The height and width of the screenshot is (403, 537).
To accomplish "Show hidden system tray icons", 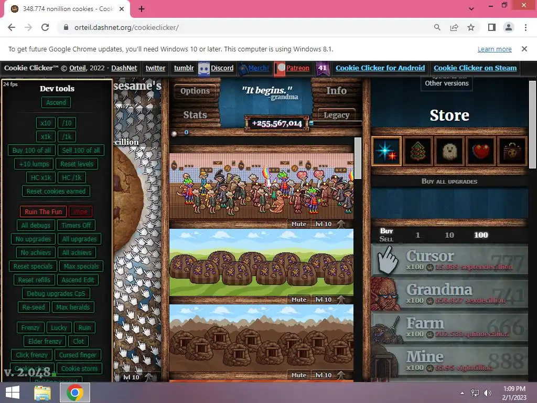I will 463,393.
